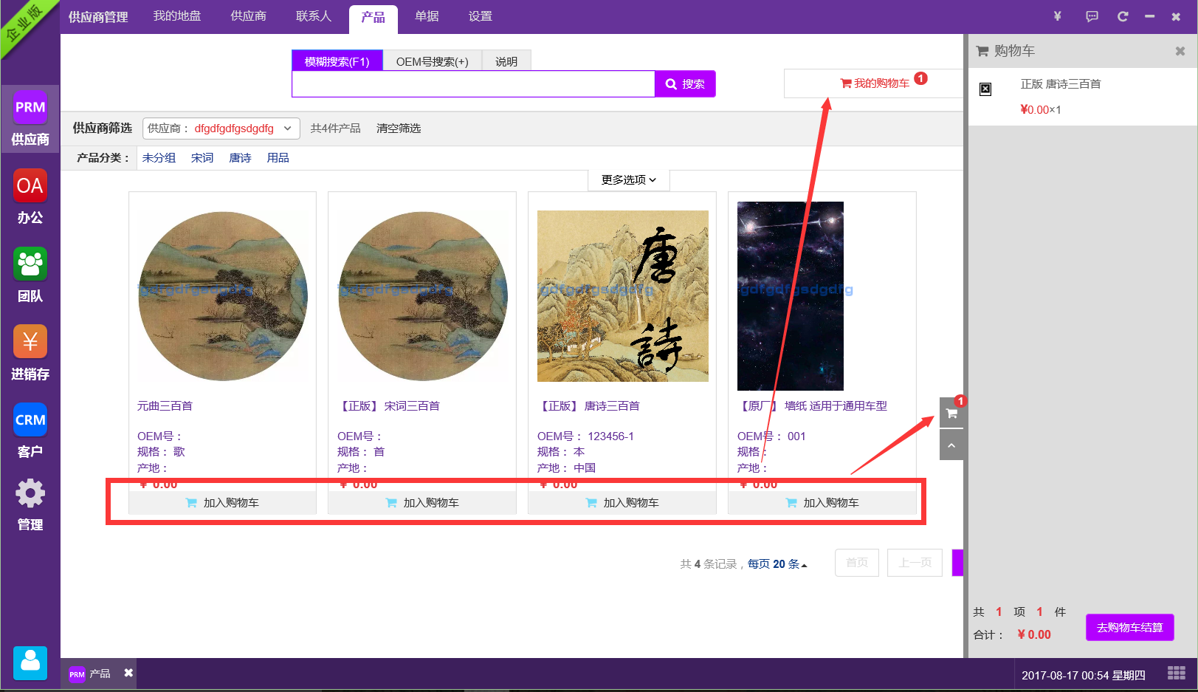Click 正版 唐诗三百首 cart item name
Screen dimensions: 1198x692
1061,84
